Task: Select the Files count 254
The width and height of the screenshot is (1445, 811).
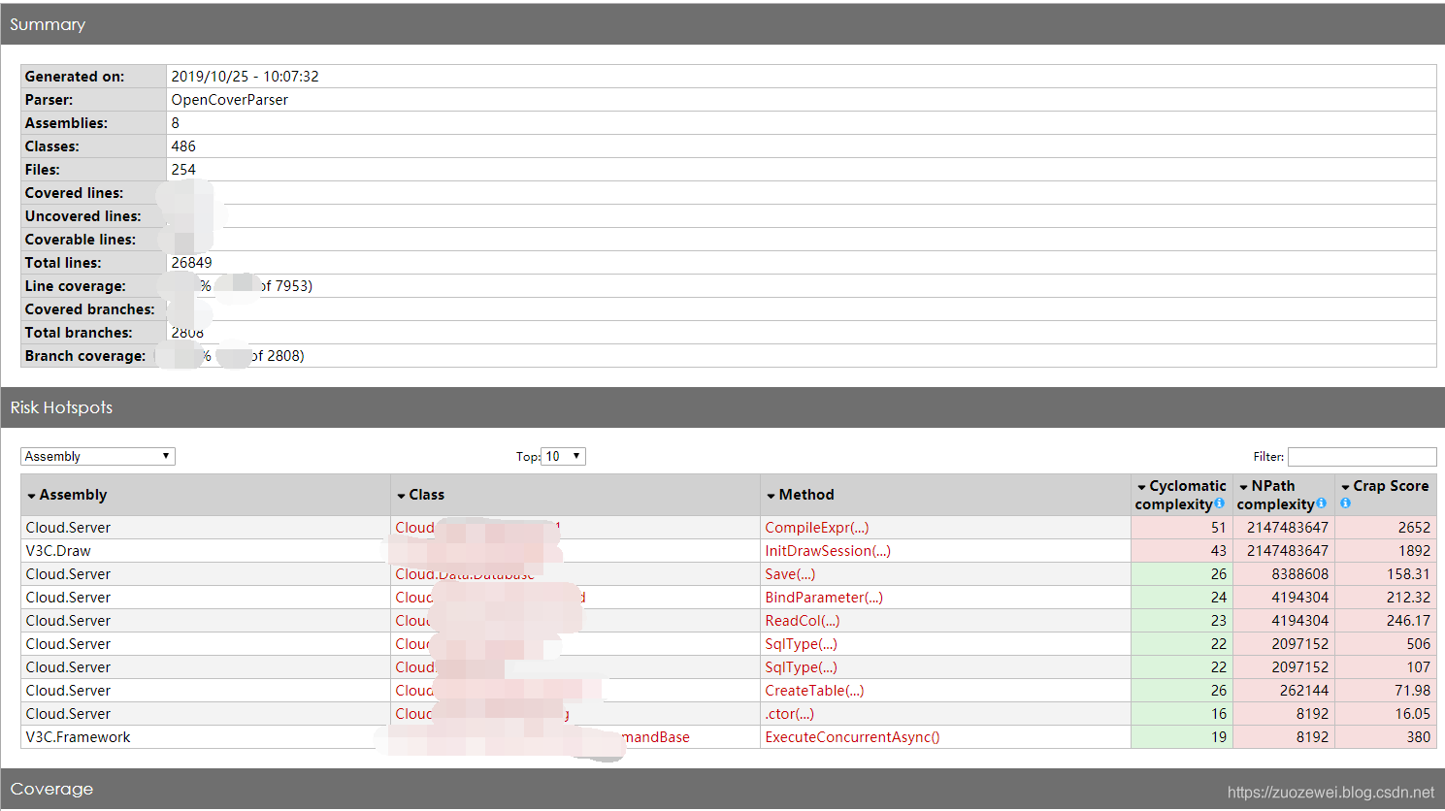Action: point(183,170)
